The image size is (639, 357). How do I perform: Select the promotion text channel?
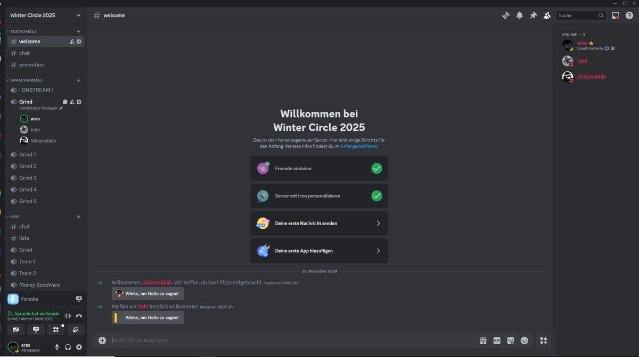pos(46,65)
